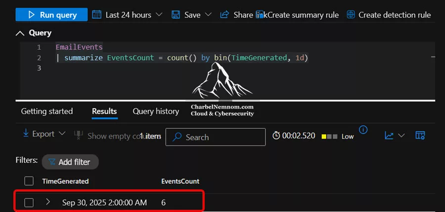The height and width of the screenshot is (212, 445).
Task: Expand the Export dropdown chevron
Action: (62, 133)
